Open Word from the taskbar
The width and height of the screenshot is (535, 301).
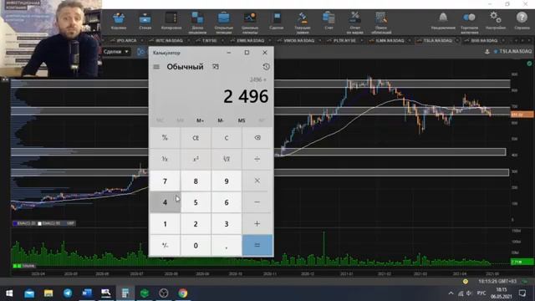(87, 293)
